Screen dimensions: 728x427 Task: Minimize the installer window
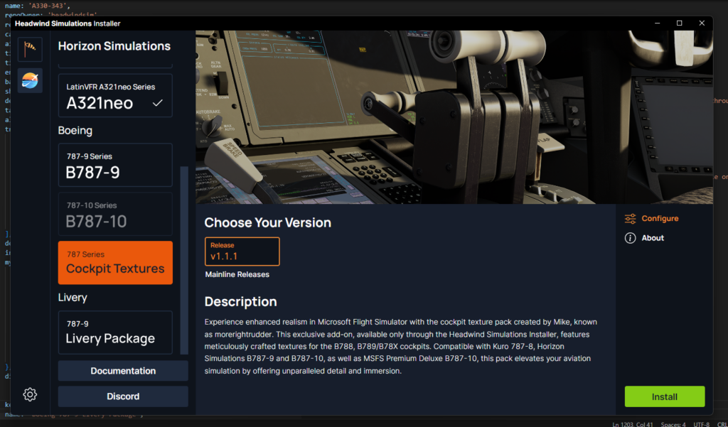658,23
